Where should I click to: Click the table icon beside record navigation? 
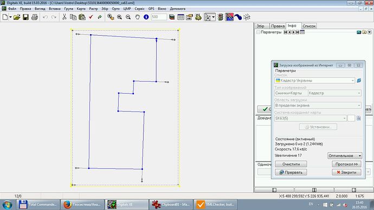(x=302, y=32)
